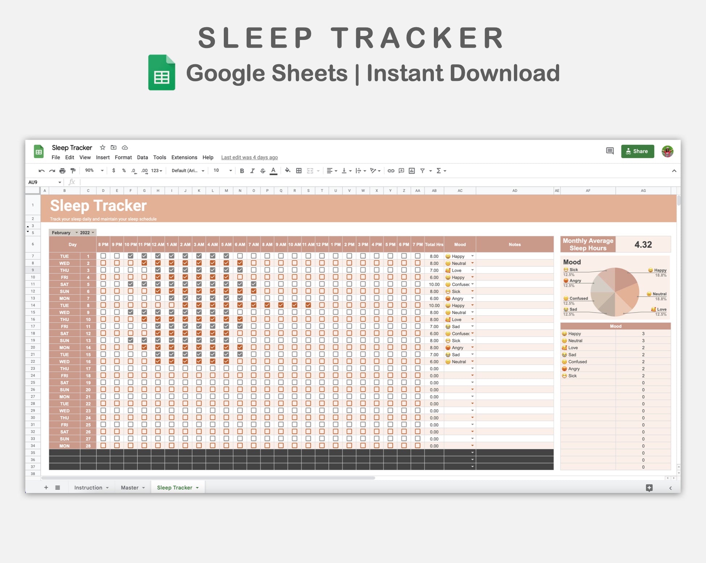The width and height of the screenshot is (706, 563).
Task: Open the February month dropdown
Action: (x=76, y=233)
